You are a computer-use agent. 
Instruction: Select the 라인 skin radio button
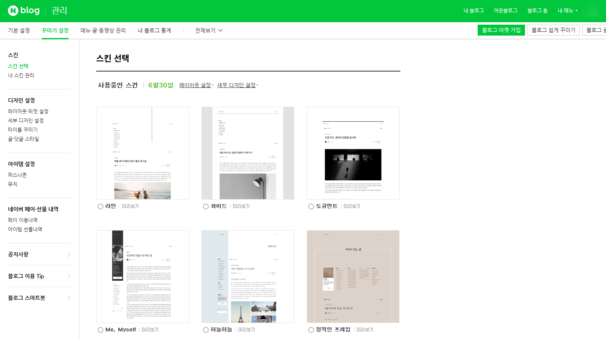click(x=100, y=206)
